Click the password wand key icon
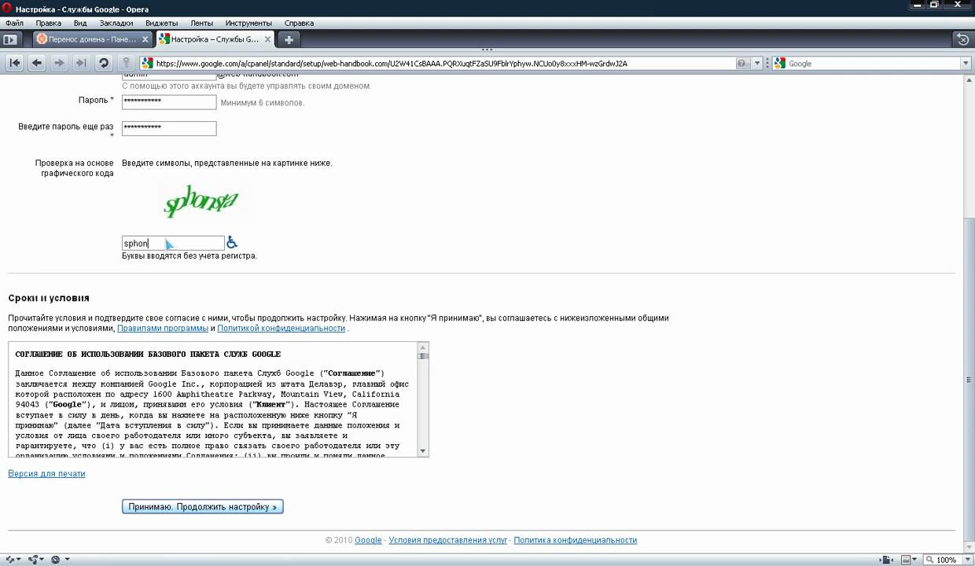The height and width of the screenshot is (566, 975). click(126, 64)
